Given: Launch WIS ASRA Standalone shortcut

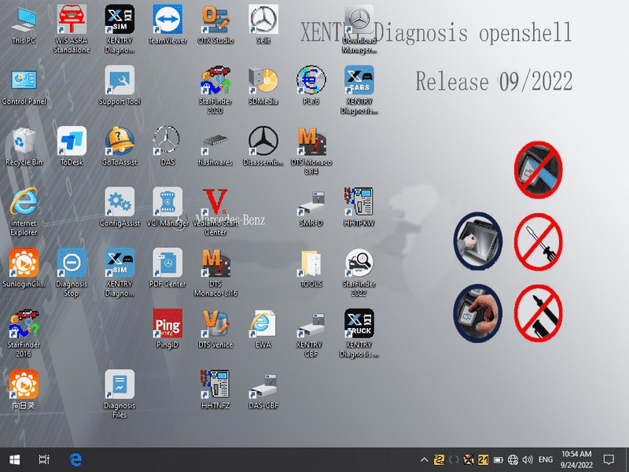Looking at the screenshot, I should click(72, 29).
